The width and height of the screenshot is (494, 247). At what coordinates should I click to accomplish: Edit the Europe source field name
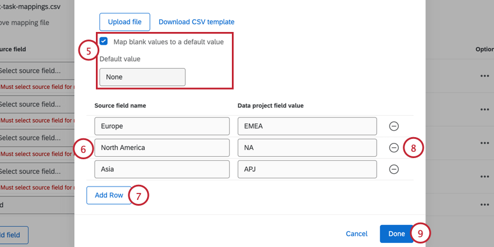click(162, 126)
